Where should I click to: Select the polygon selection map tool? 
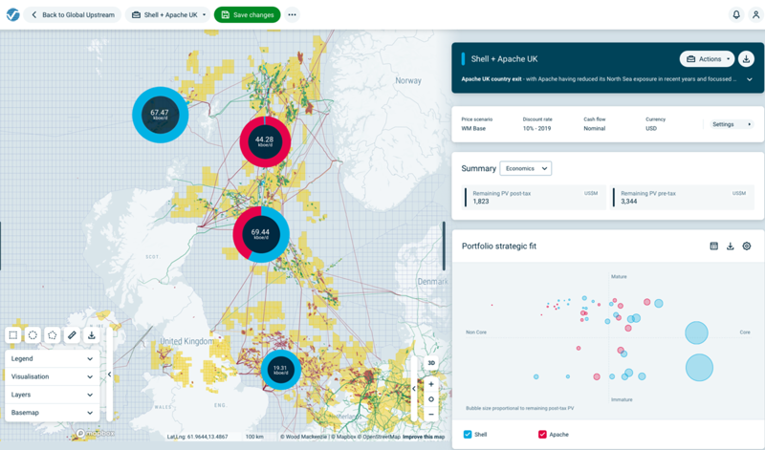53,335
